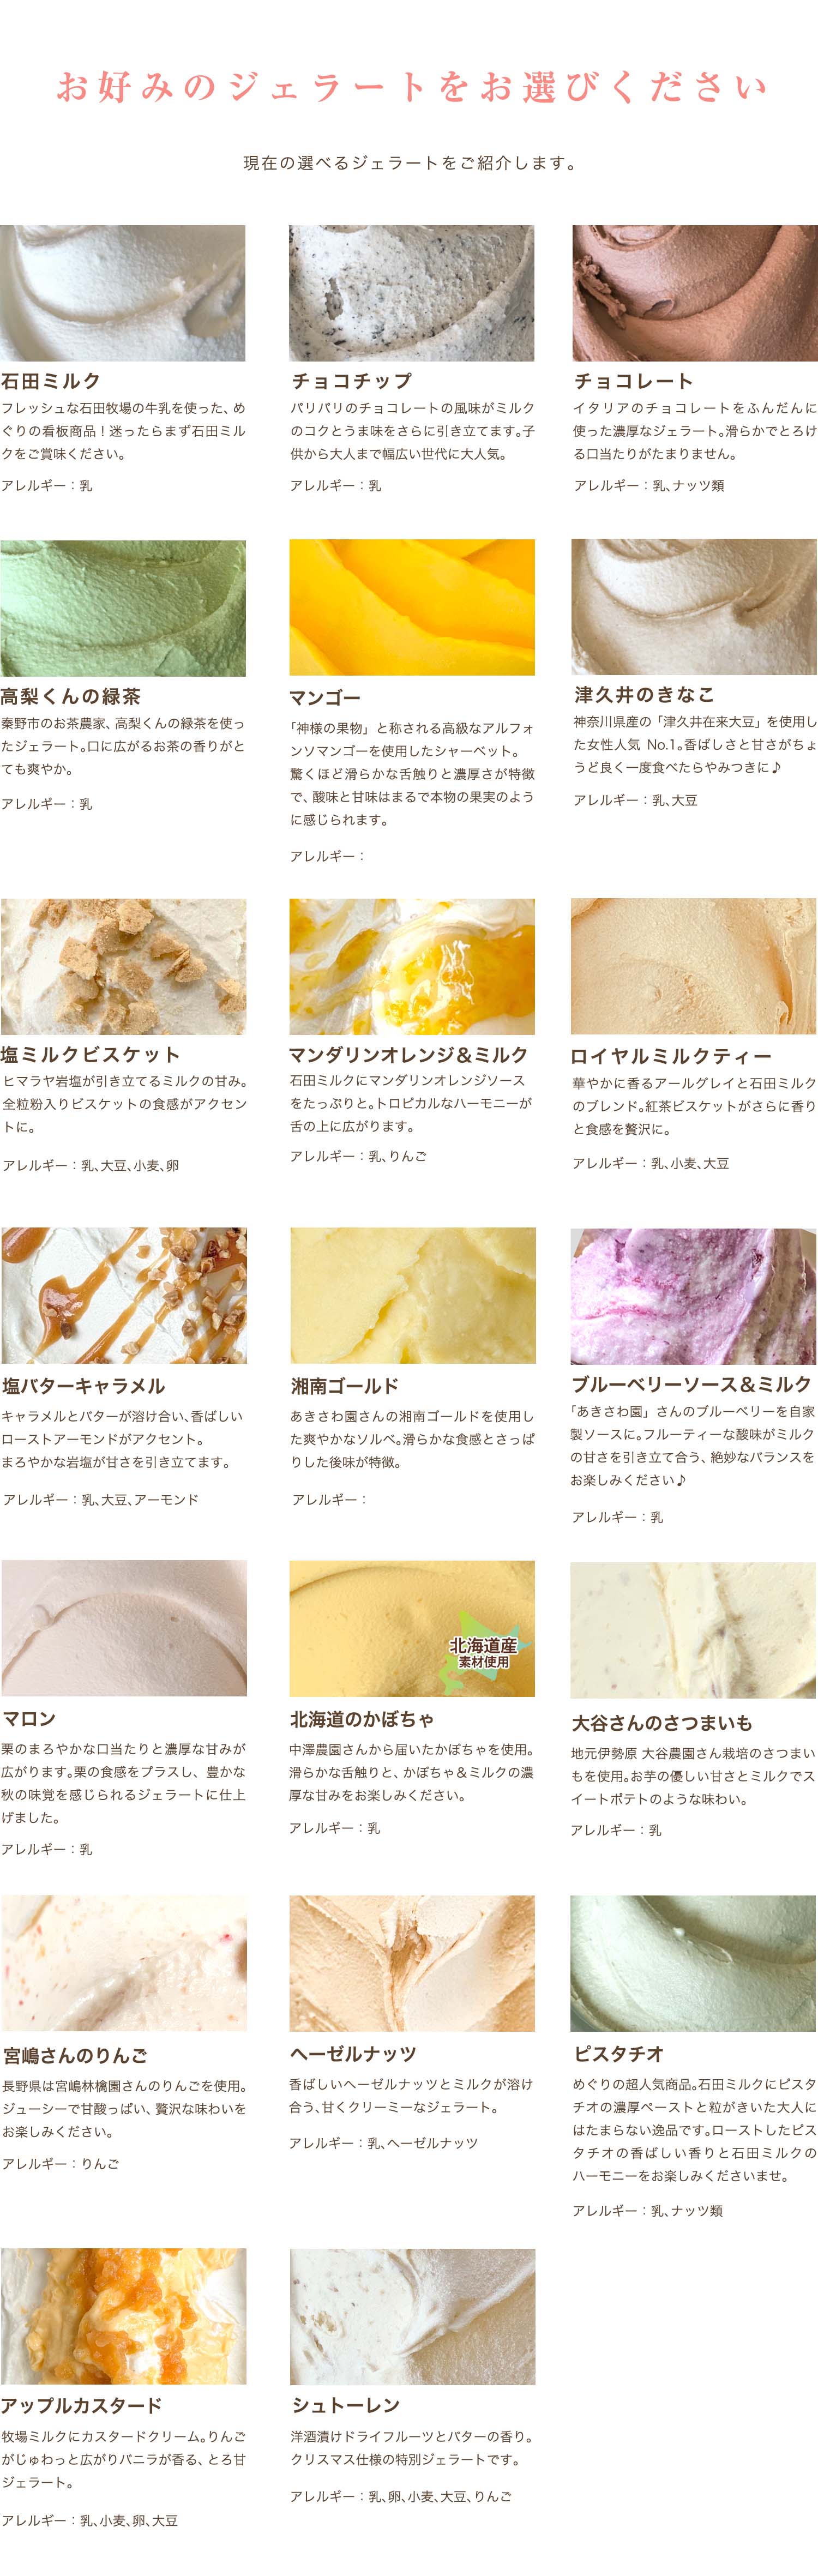This screenshot has height=2576, width=818.
Task: Click the 津久井のきなこ gelato image
Action: click(x=694, y=607)
